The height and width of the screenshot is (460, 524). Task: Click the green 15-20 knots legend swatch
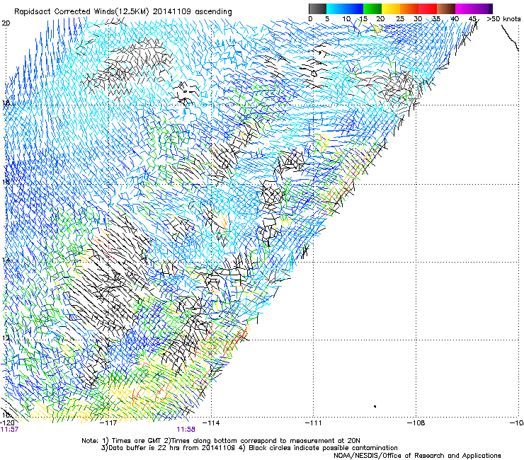(x=372, y=8)
